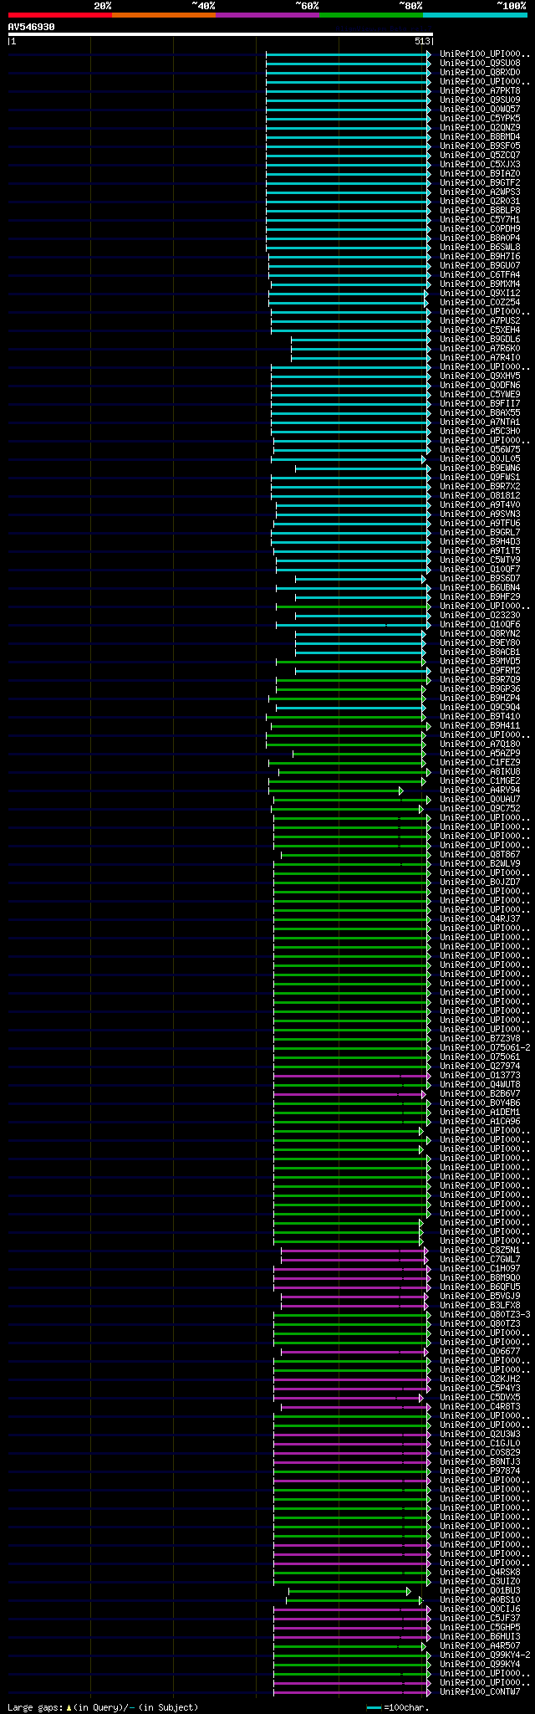The width and height of the screenshot is (535, 1714).
Task: Select hit label UniRef100_A1CA96
Action: tap(480, 1122)
